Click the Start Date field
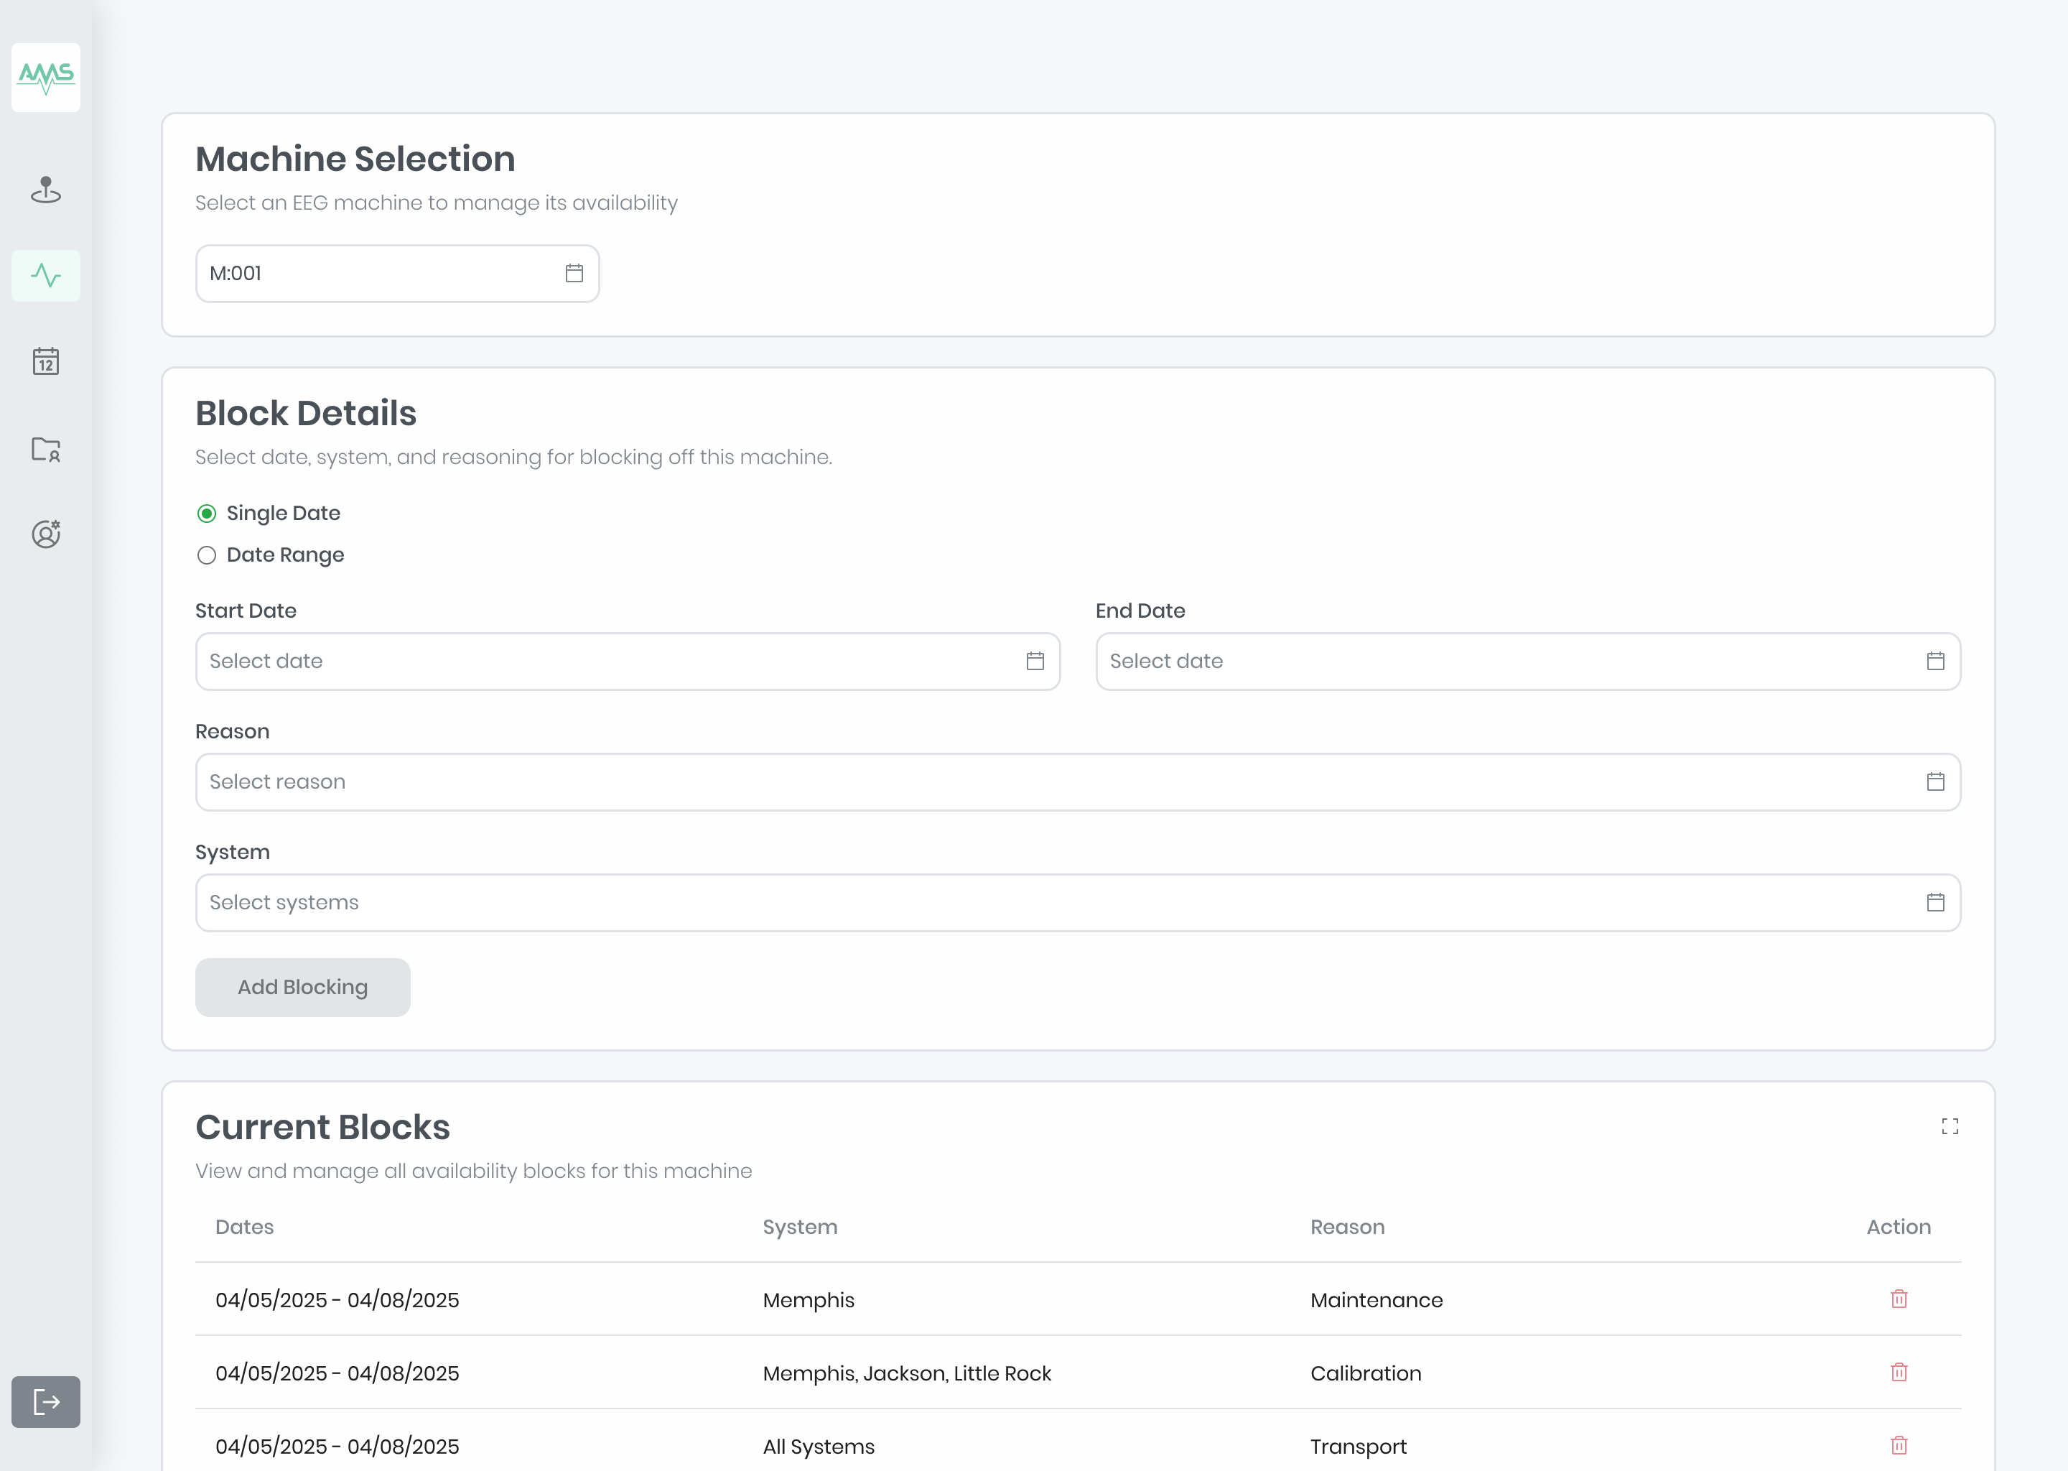The width and height of the screenshot is (2068, 1471). point(627,662)
